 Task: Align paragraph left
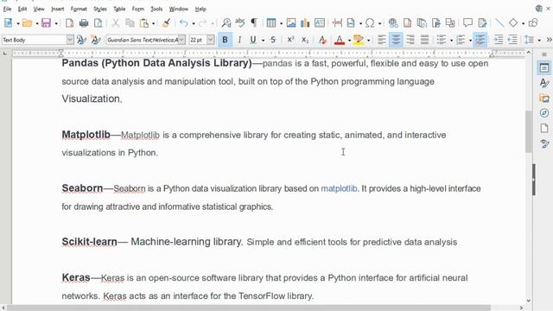(x=382, y=40)
